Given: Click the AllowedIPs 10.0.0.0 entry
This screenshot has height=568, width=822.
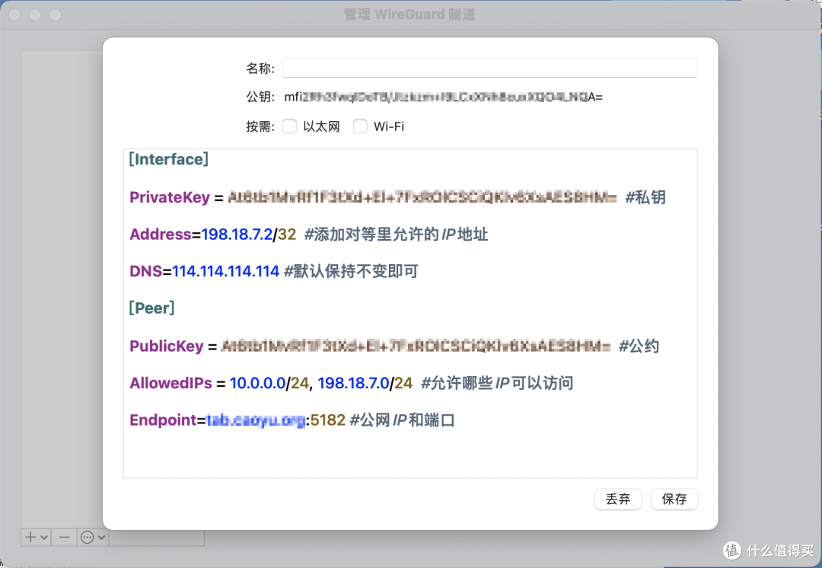Looking at the screenshot, I should click(x=258, y=383).
